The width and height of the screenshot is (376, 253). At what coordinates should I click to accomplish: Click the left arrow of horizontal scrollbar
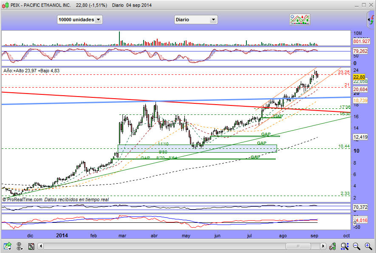point(40,246)
